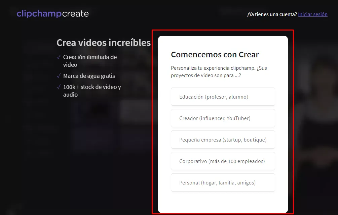Select Educación (profesor, alumno) option
Screen dimensions: 338x215
coord(223,97)
